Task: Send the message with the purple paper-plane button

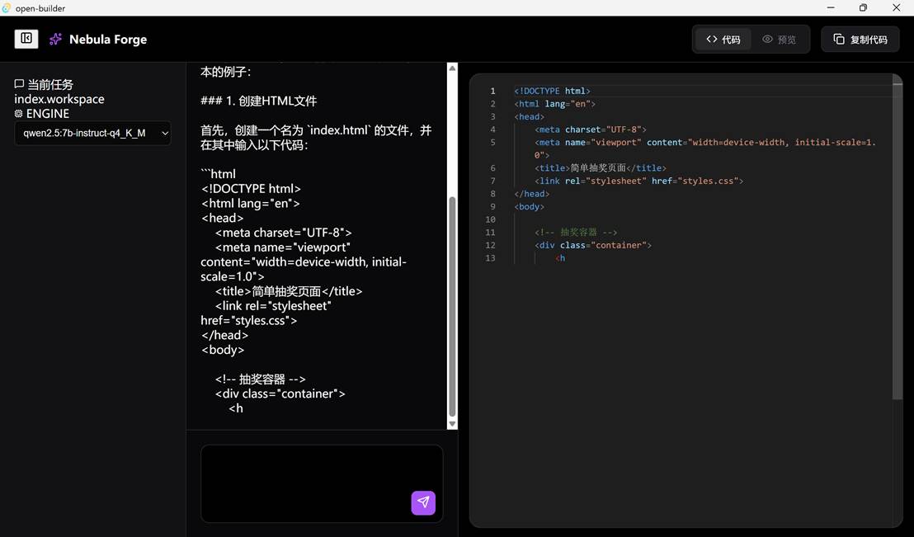Action: coord(423,502)
